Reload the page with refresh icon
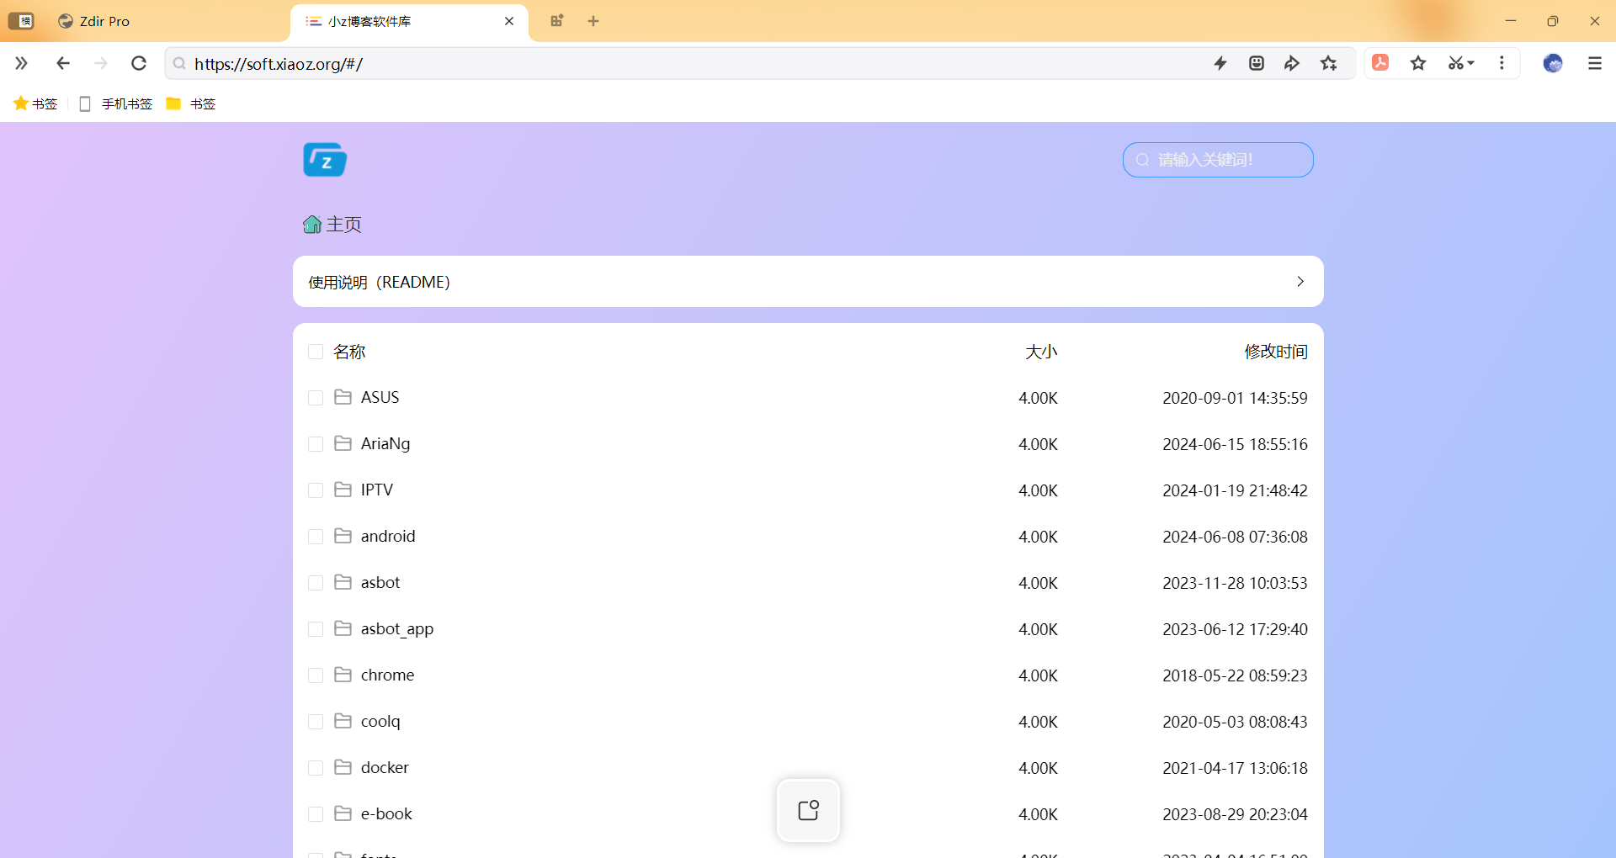Image resolution: width=1616 pixels, height=858 pixels. coord(139,63)
